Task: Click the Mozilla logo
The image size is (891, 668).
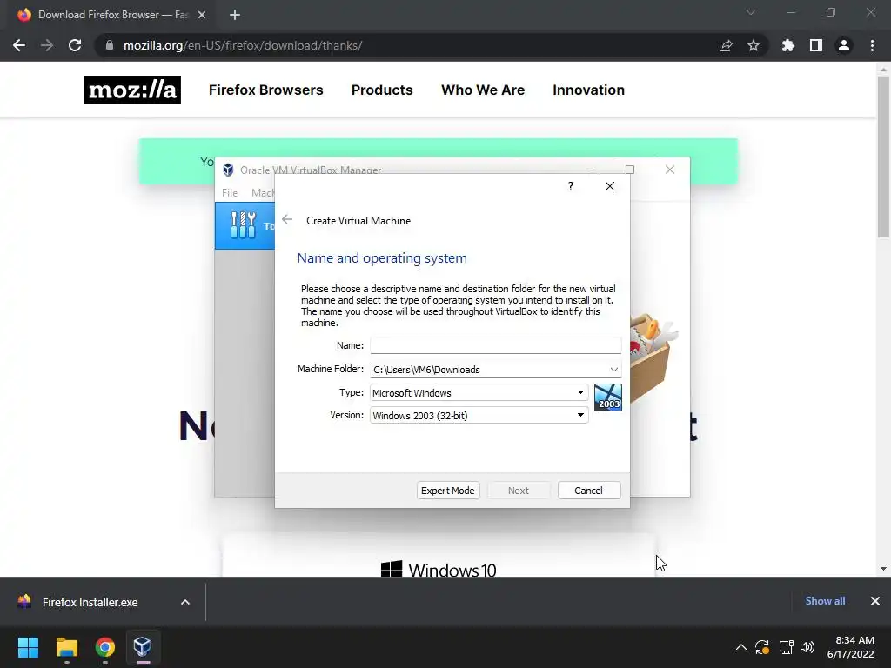Action: point(132,90)
